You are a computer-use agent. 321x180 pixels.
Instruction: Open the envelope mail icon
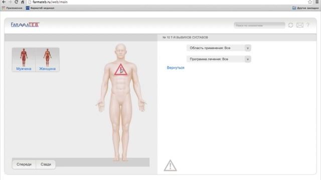pyautogui.click(x=300, y=25)
